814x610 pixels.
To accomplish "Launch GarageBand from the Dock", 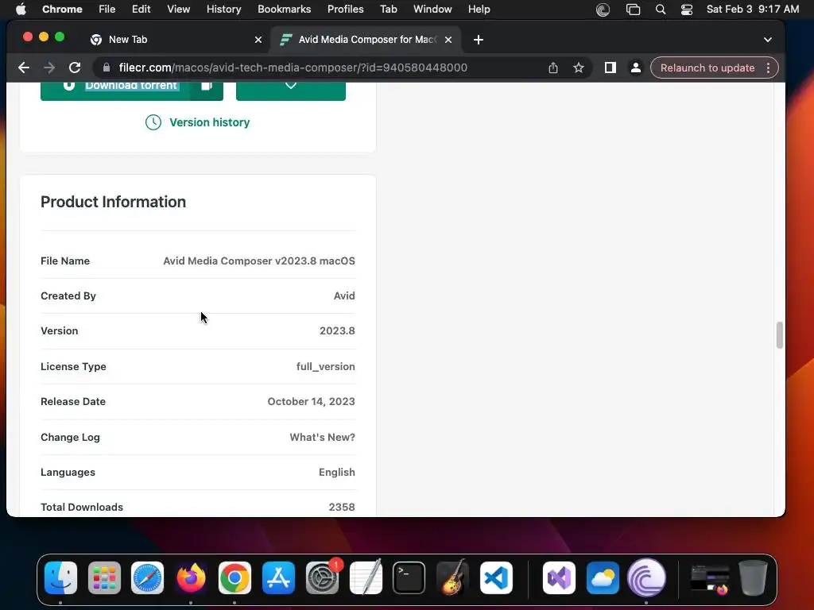I will coord(452,578).
